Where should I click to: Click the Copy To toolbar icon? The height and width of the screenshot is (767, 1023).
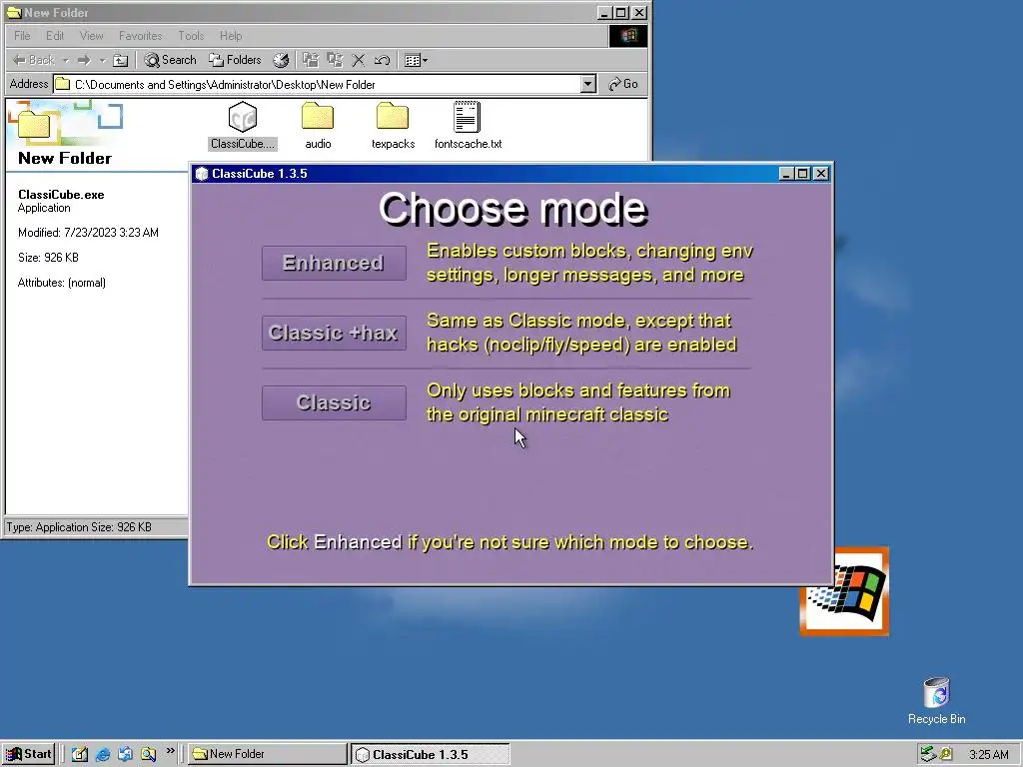(335, 60)
